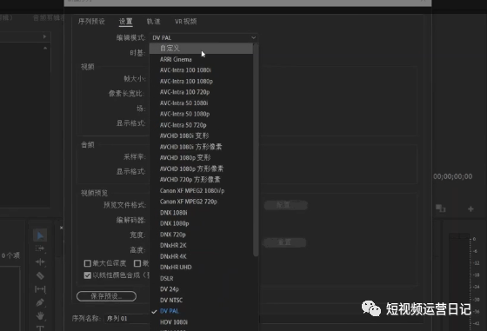Click the dropdown list scrollbar thumb

(x=256, y=149)
